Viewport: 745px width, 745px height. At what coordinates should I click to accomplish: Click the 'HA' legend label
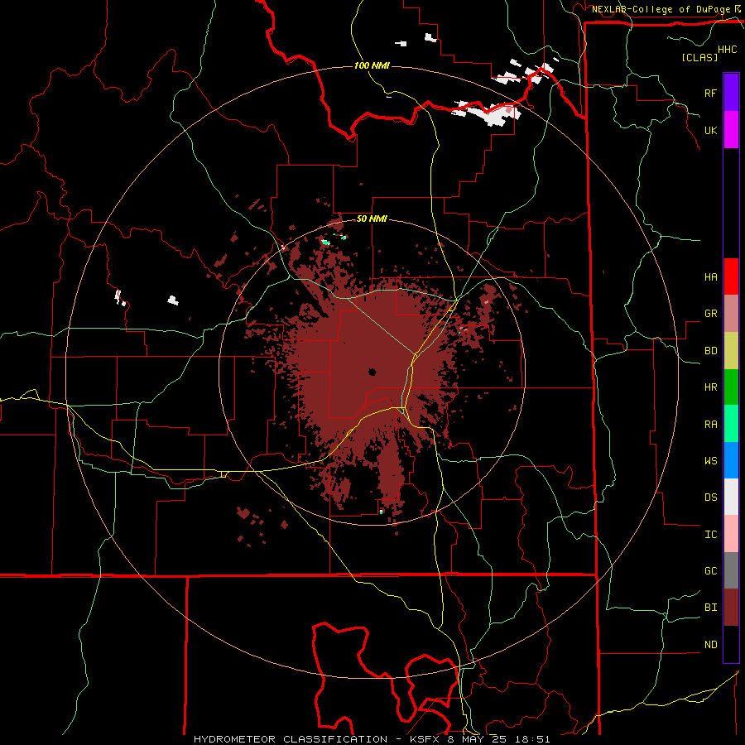[710, 276]
